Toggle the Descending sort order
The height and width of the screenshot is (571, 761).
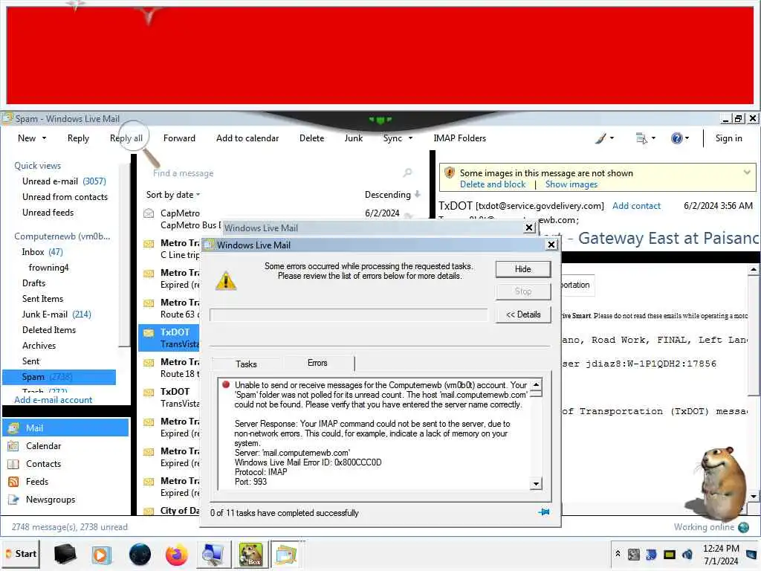pyautogui.click(x=392, y=195)
